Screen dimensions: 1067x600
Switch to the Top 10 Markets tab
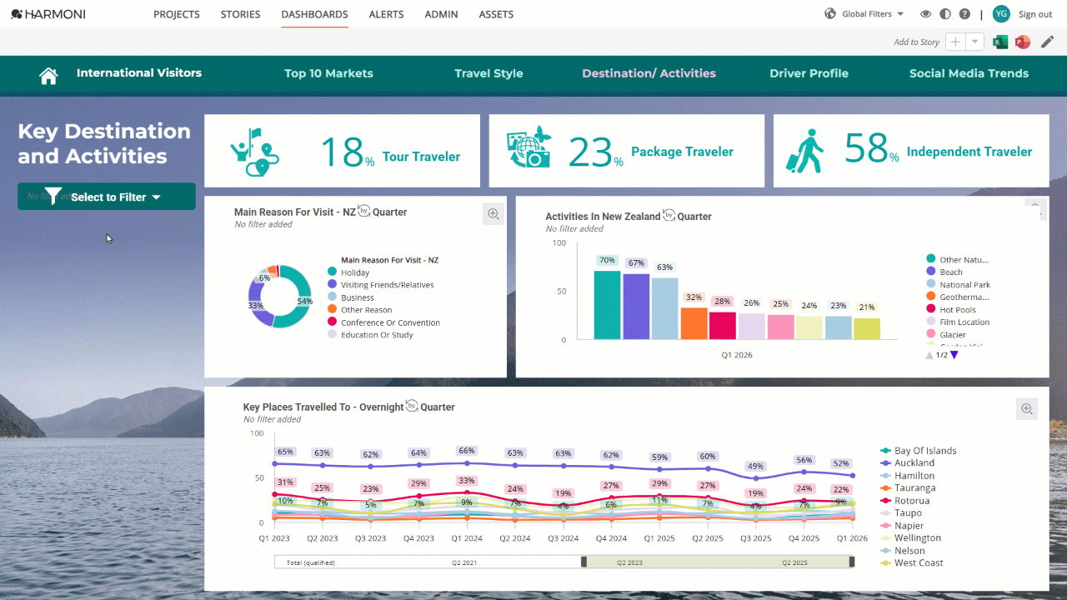(x=328, y=73)
